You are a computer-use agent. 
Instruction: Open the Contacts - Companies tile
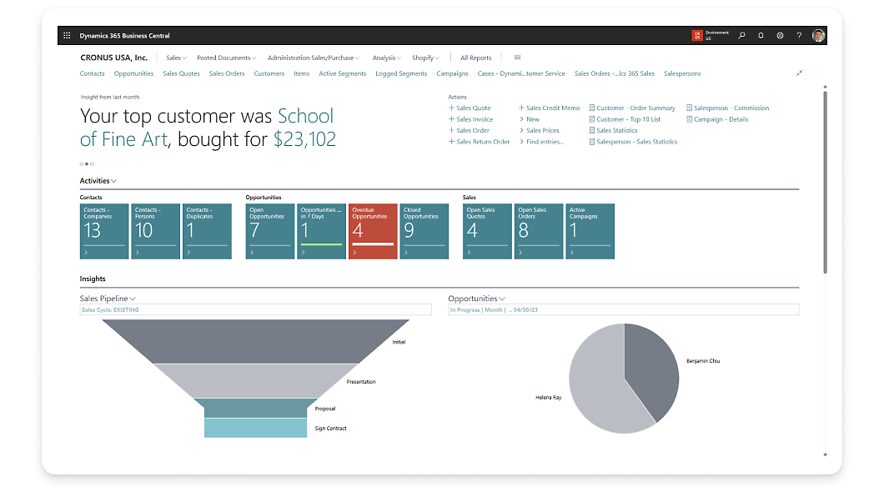coord(104,231)
